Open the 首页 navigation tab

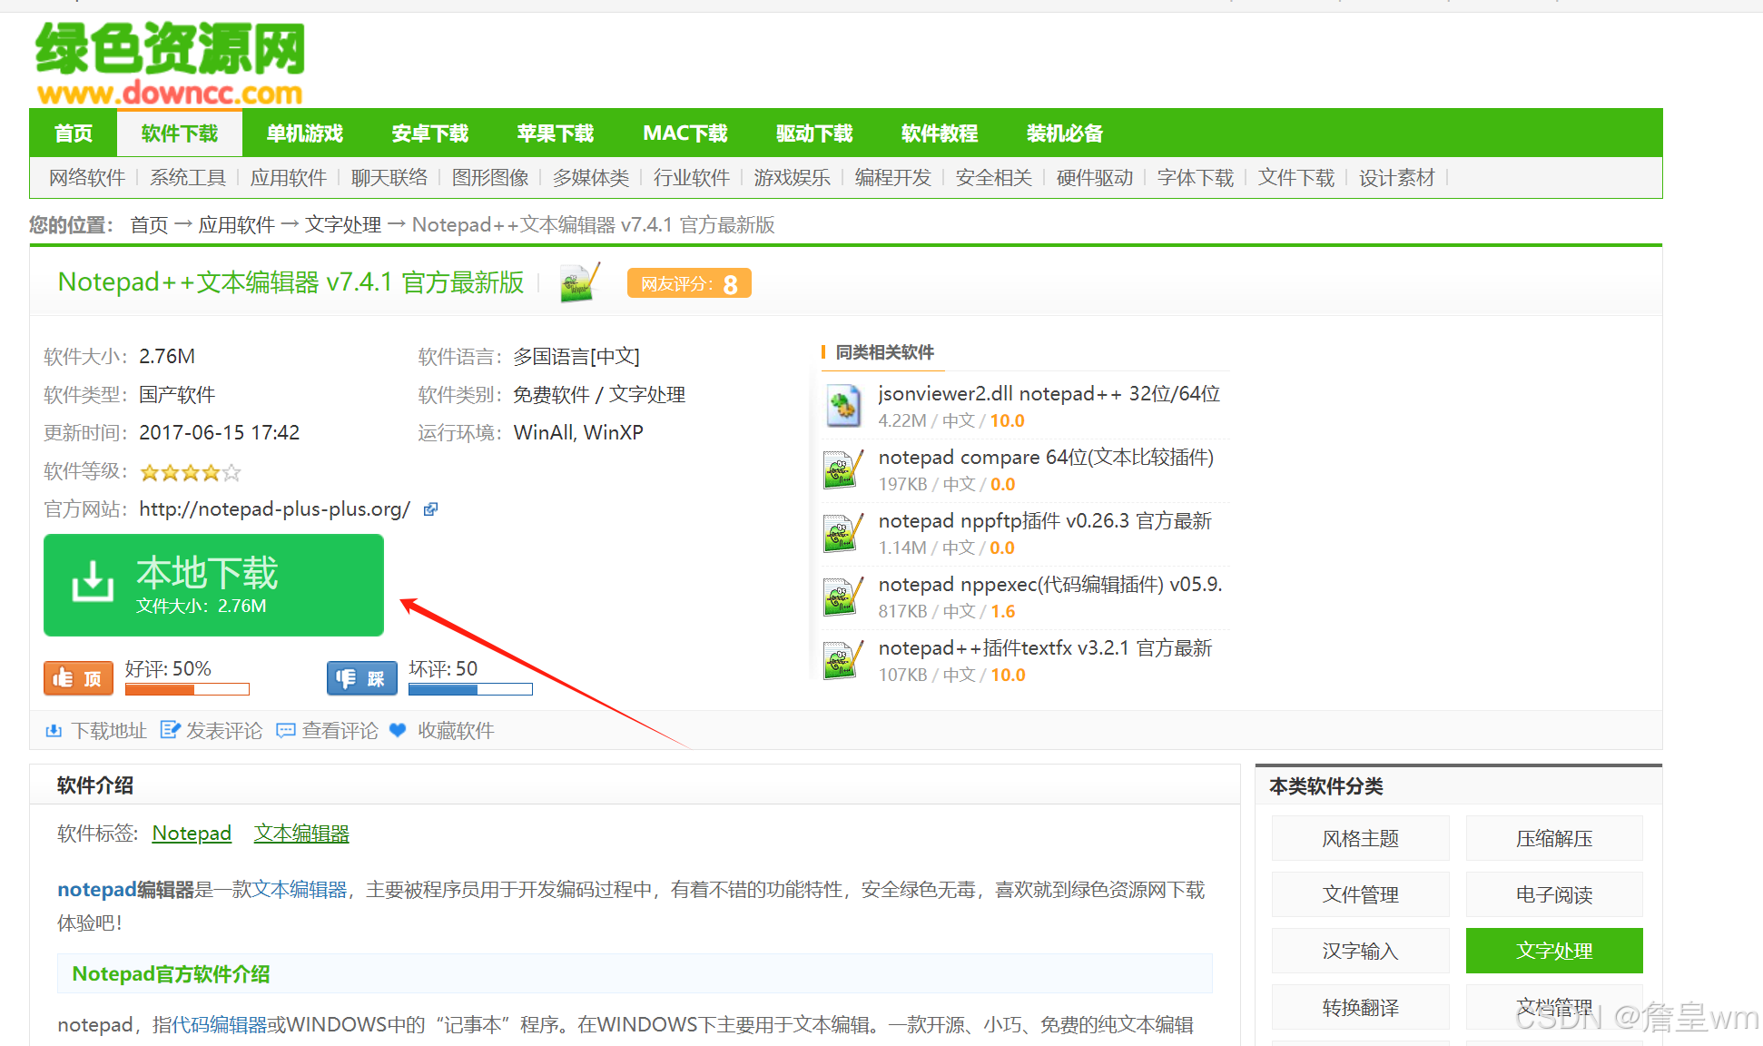[x=74, y=133]
